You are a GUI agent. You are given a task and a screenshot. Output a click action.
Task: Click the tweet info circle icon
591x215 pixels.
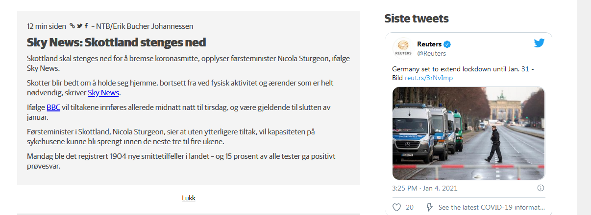click(x=541, y=188)
